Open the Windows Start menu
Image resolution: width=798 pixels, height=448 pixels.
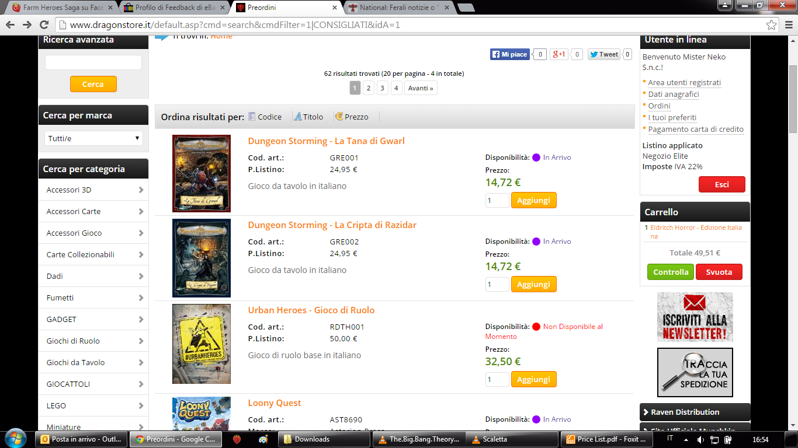(15, 439)
